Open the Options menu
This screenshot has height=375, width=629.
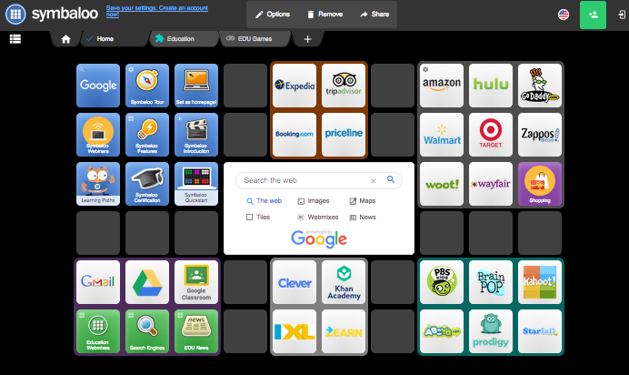273,15
